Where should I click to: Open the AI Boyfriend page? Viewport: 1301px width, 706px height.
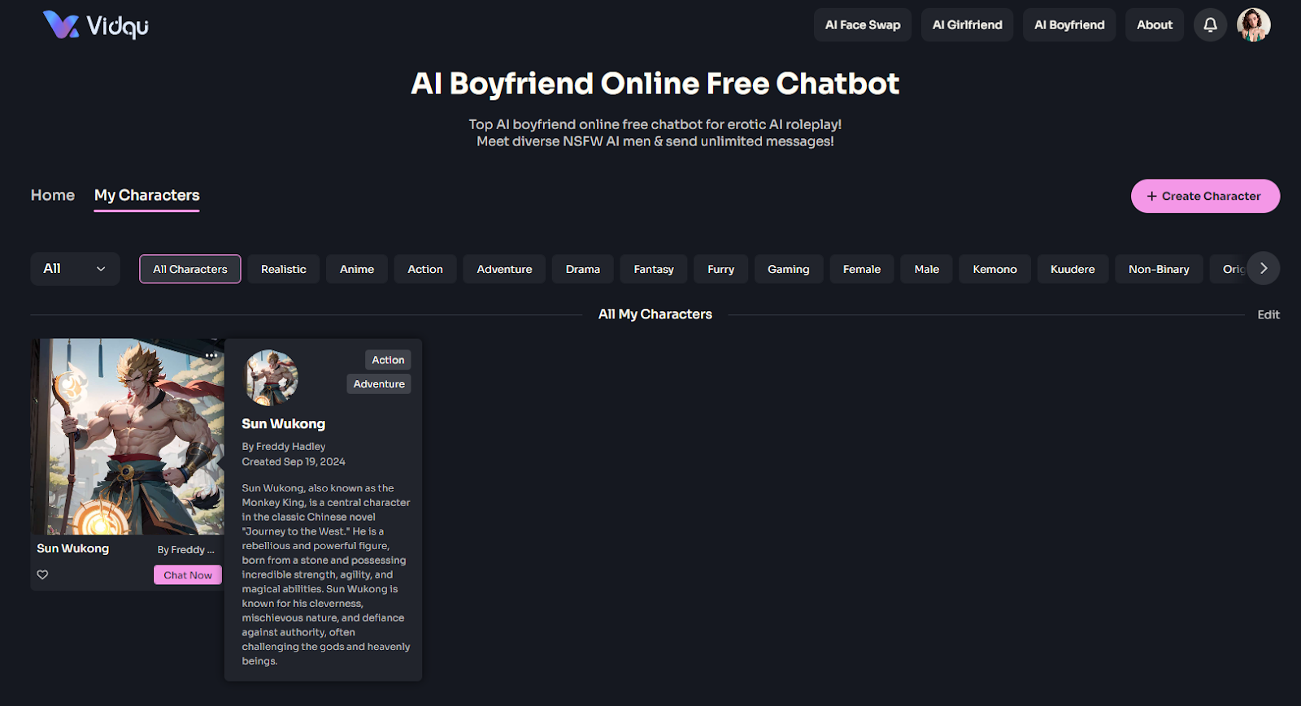(x=1069, y=25)
